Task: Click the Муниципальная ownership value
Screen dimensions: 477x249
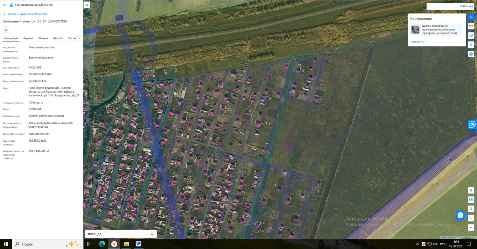Action: pyautogui.click(x=39, y=134)
